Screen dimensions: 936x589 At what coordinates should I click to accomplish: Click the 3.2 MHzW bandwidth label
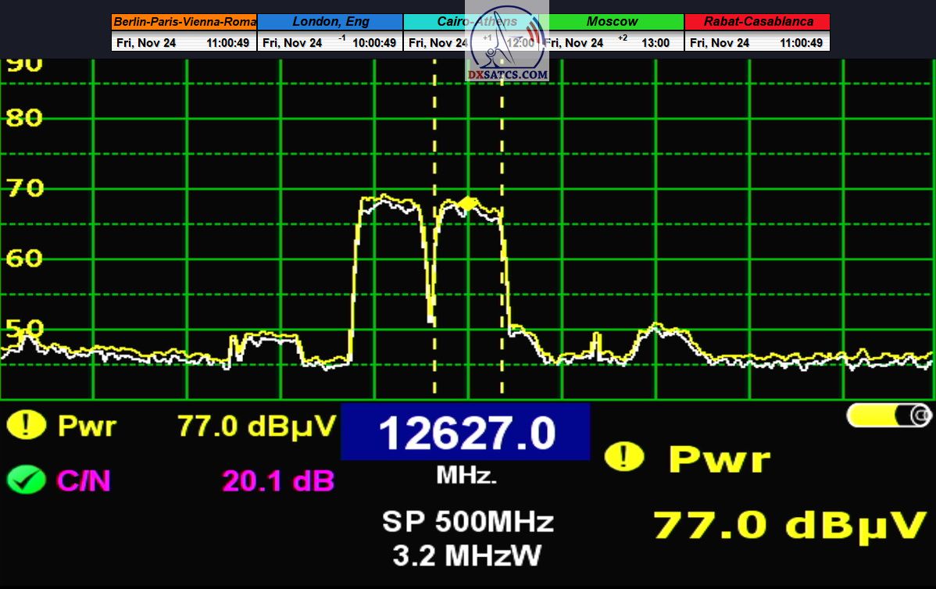[x=467, y=555]
